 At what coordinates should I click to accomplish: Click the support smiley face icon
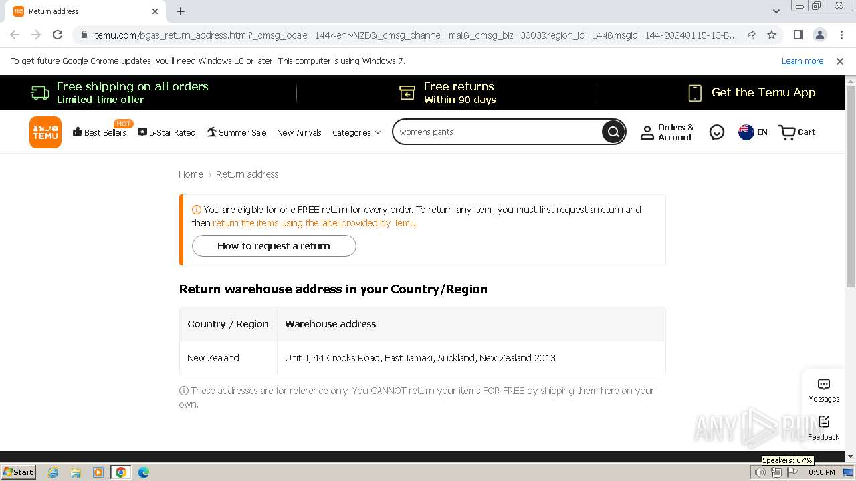click(717, 132)
